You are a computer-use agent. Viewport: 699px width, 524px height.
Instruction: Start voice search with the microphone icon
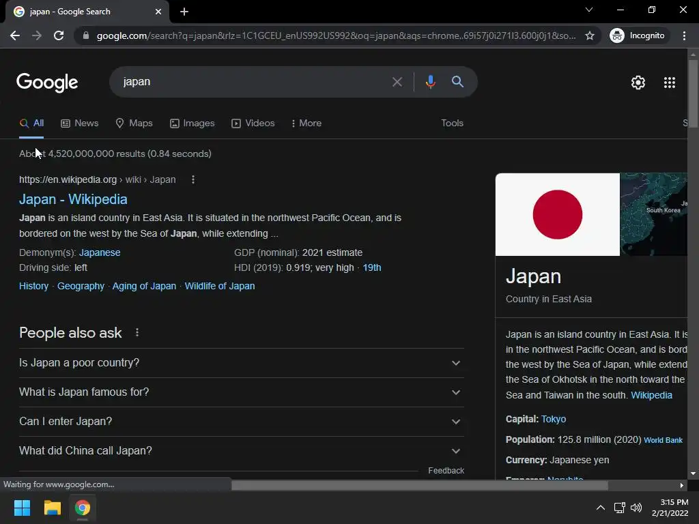pyautogui.click(x=431, y=82)
